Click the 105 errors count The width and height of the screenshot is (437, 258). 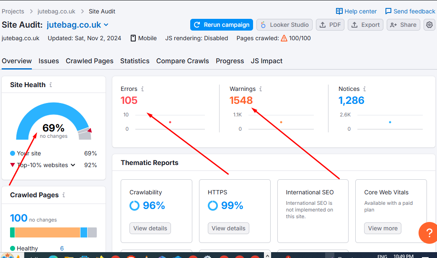tap(129, 100)
